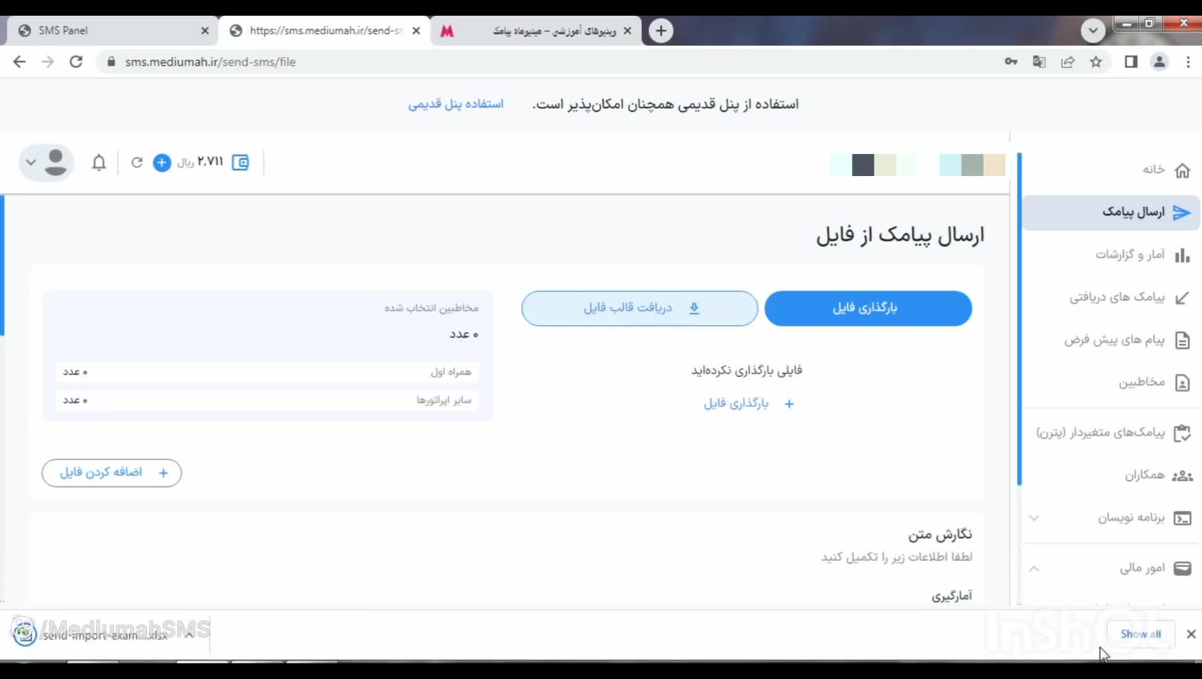Close the ویدیوهای آموزشی tab
The image size is (1202, 679).
point(627,30)
